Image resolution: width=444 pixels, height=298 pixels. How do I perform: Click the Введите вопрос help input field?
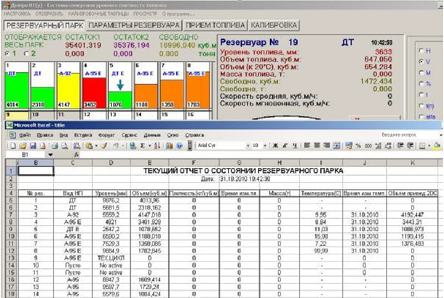tap(409, 135)
